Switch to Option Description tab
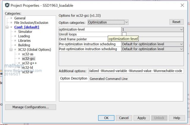 tap(74, 78)
